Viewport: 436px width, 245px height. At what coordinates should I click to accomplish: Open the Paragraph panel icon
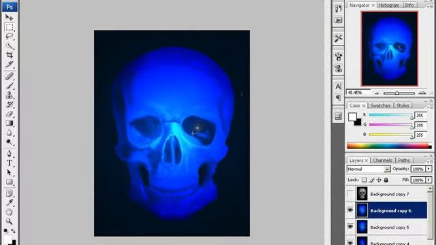click(339, 98)
